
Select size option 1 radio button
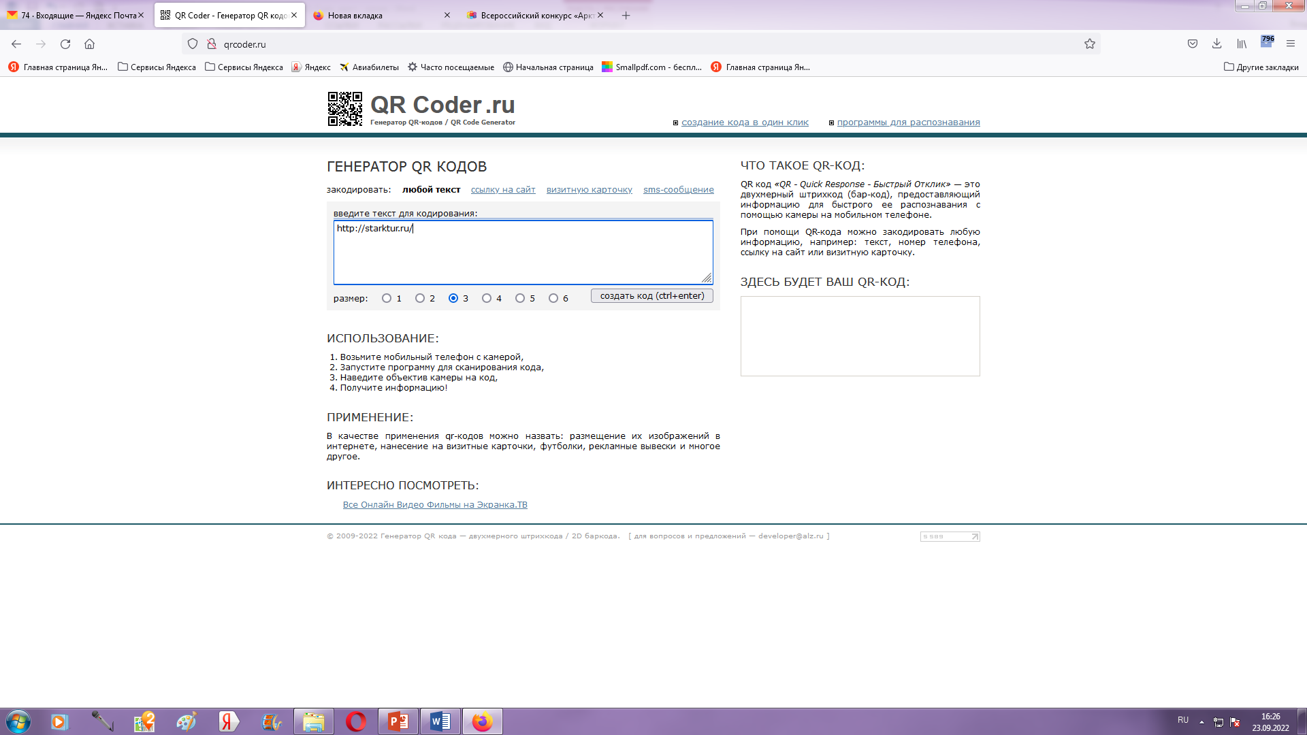[x=387, y=298]
